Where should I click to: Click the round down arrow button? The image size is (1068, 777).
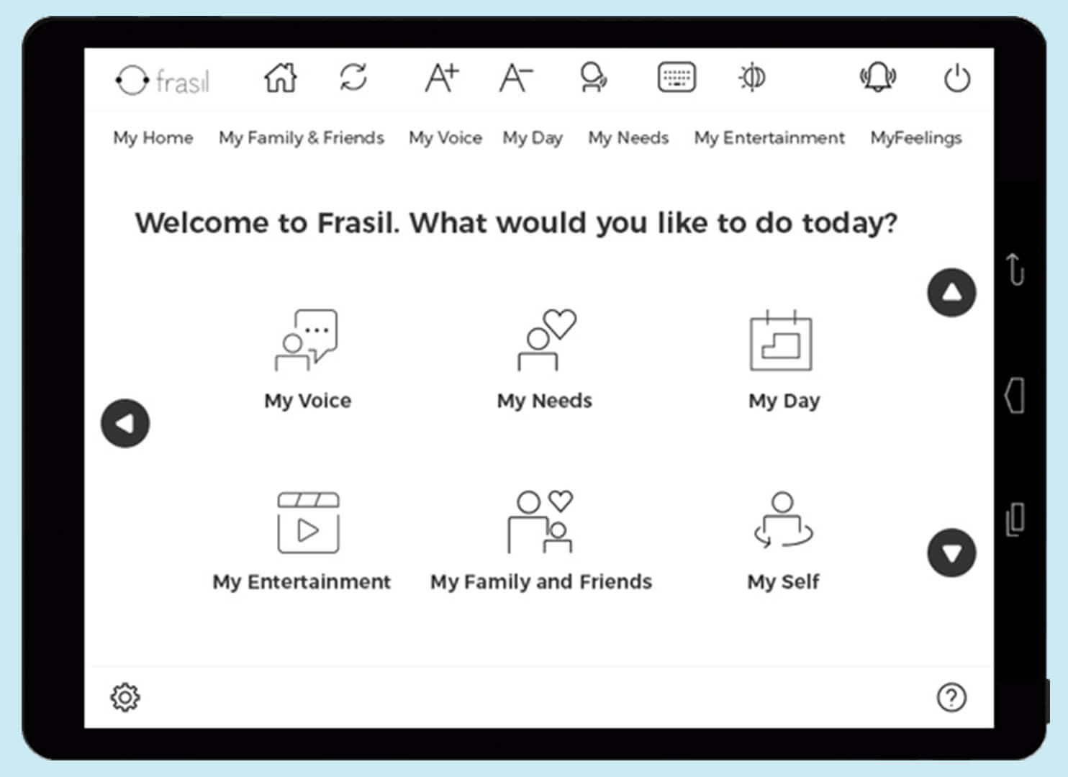(x=951, y=553)
